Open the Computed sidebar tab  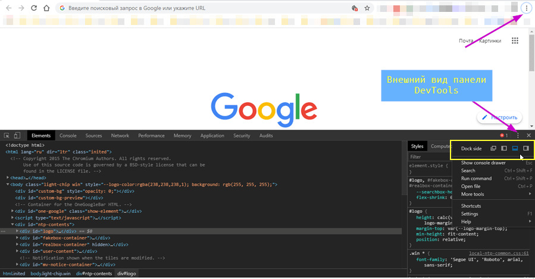coord(440,146)
